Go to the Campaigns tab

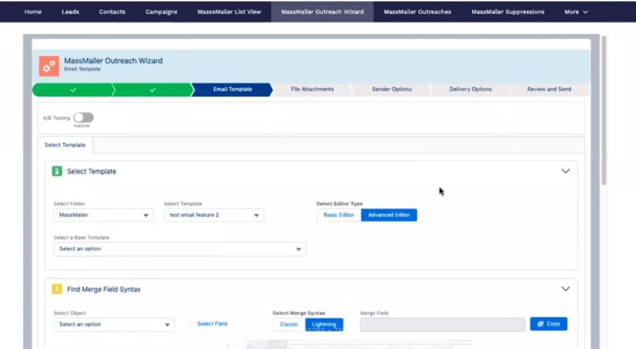click(161, 12)
